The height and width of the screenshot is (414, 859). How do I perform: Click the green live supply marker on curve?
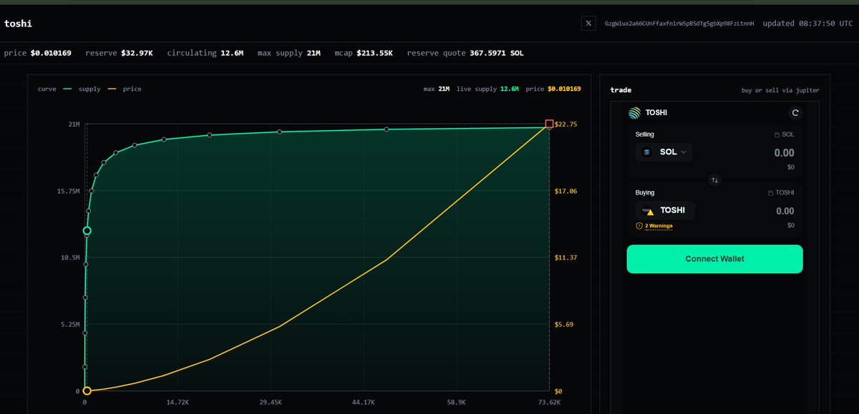87,231
